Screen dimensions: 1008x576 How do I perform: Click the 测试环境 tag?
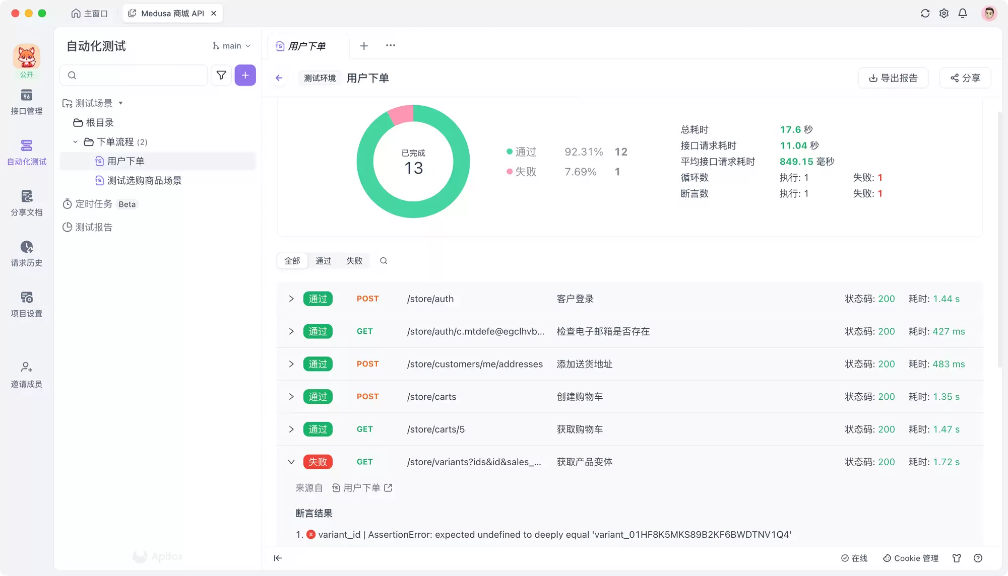pos(320,78)
